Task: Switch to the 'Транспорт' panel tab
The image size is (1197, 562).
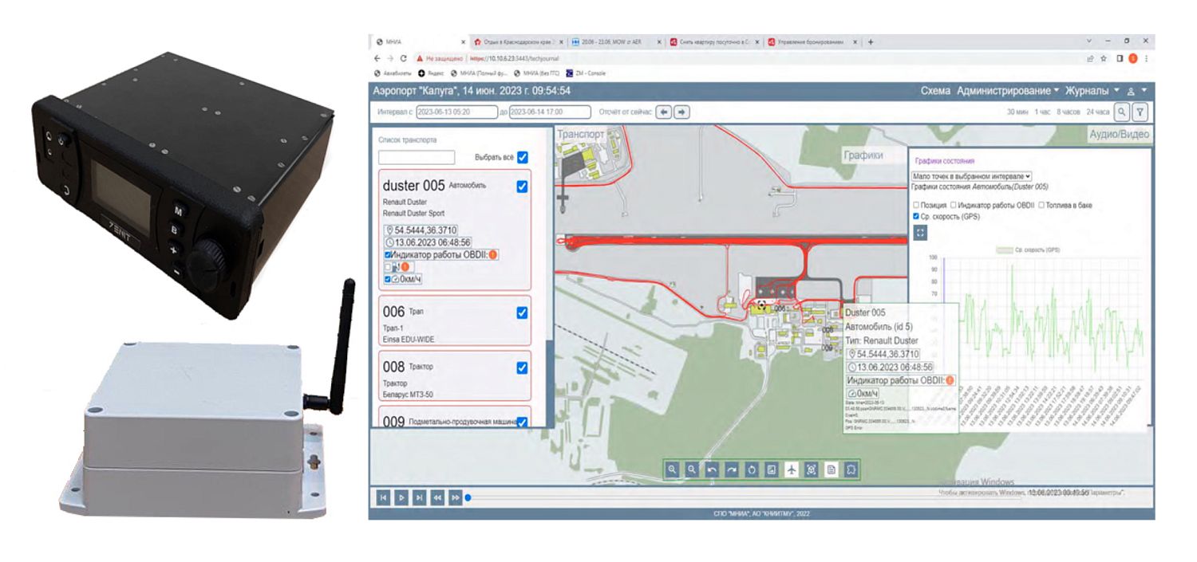Action: point(581,135)
